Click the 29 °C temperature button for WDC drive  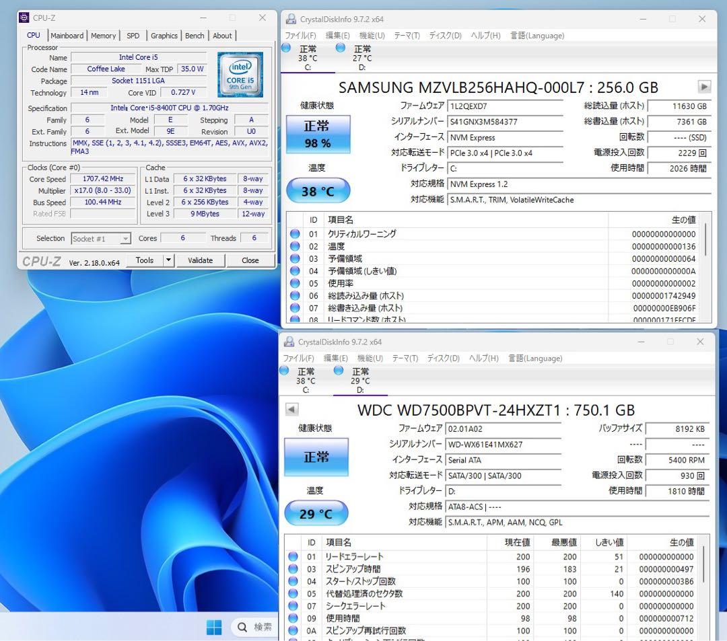(x=316, y=514)
